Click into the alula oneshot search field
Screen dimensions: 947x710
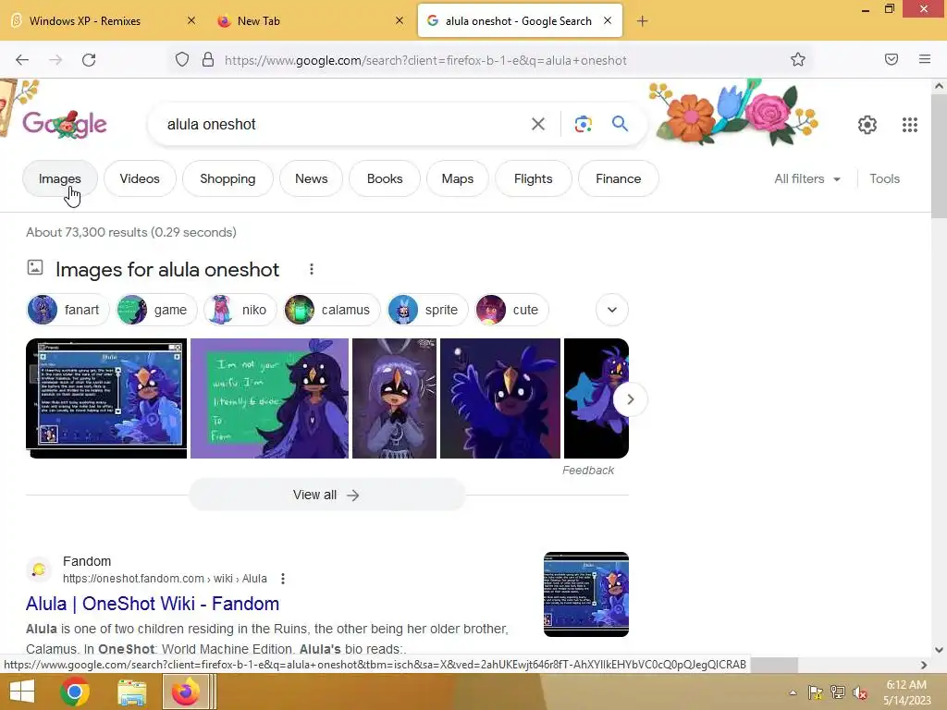[x=338, y=124]
